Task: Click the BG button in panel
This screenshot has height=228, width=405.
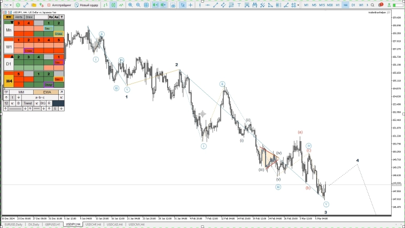Action: (43, 103)
